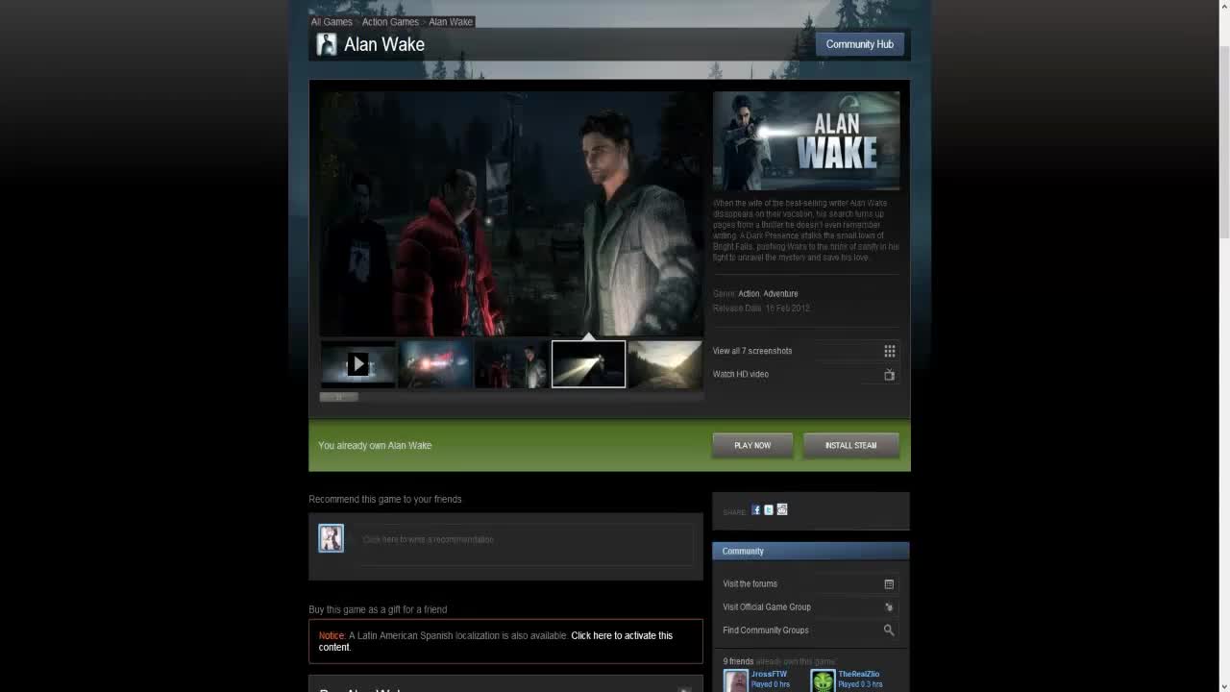Visit the forums link
This screenshot has height=692, width=1230.
[x=750, y=584]
